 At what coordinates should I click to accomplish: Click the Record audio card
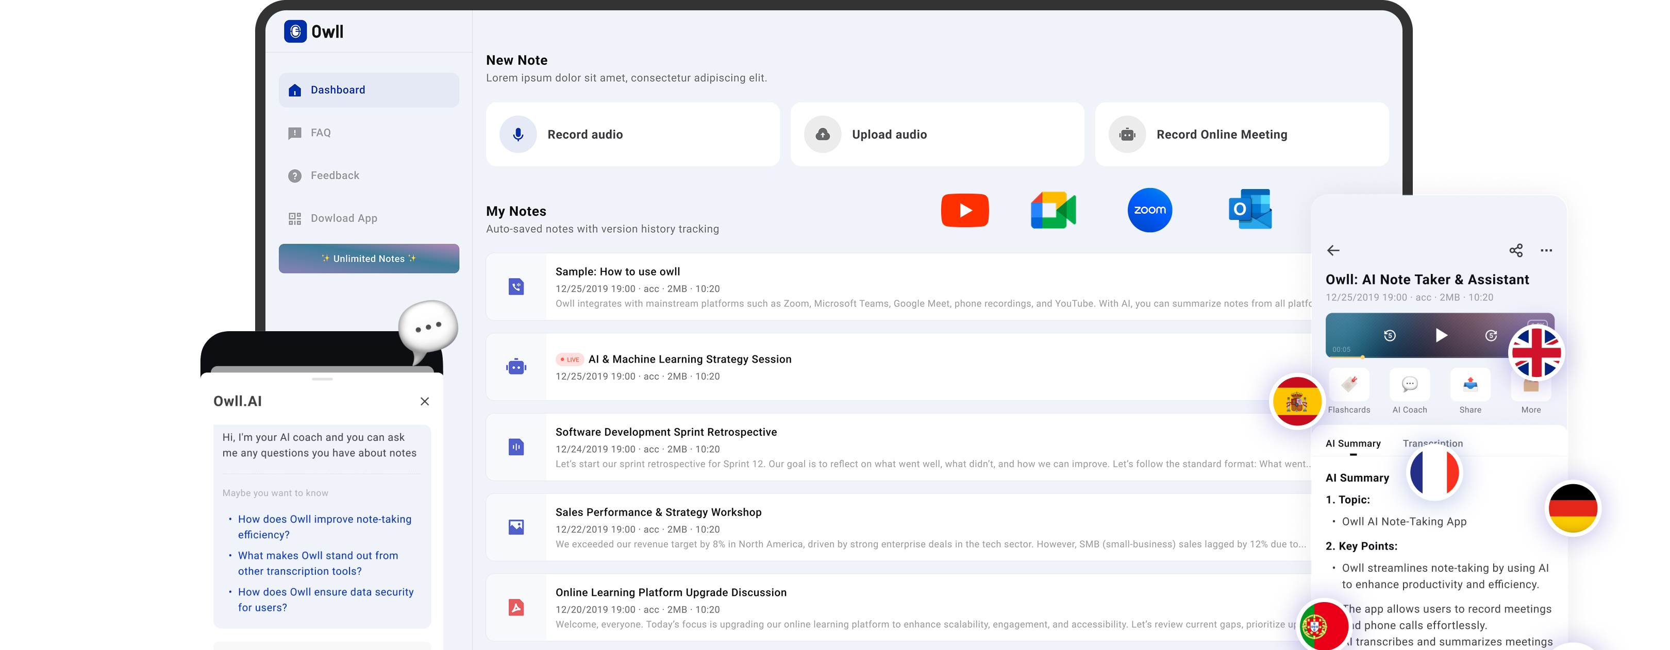pyautogui.click(x=633, y=134)
